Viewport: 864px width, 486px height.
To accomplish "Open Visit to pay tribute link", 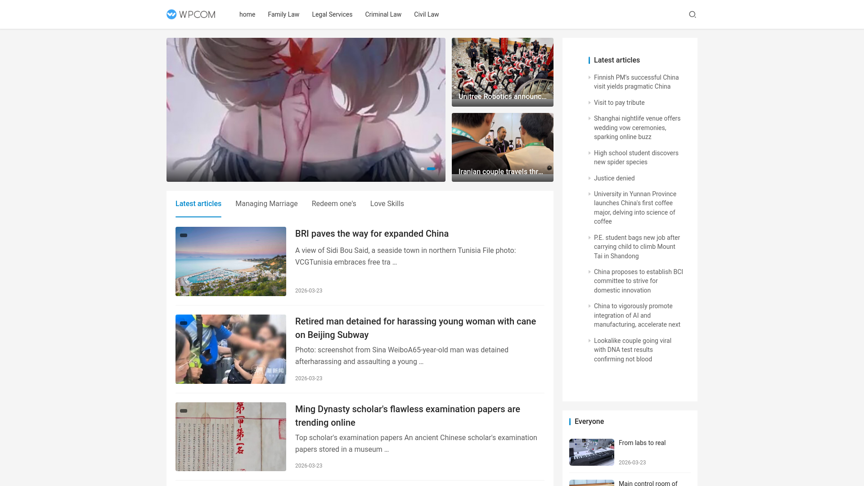I will coord(619,103).
